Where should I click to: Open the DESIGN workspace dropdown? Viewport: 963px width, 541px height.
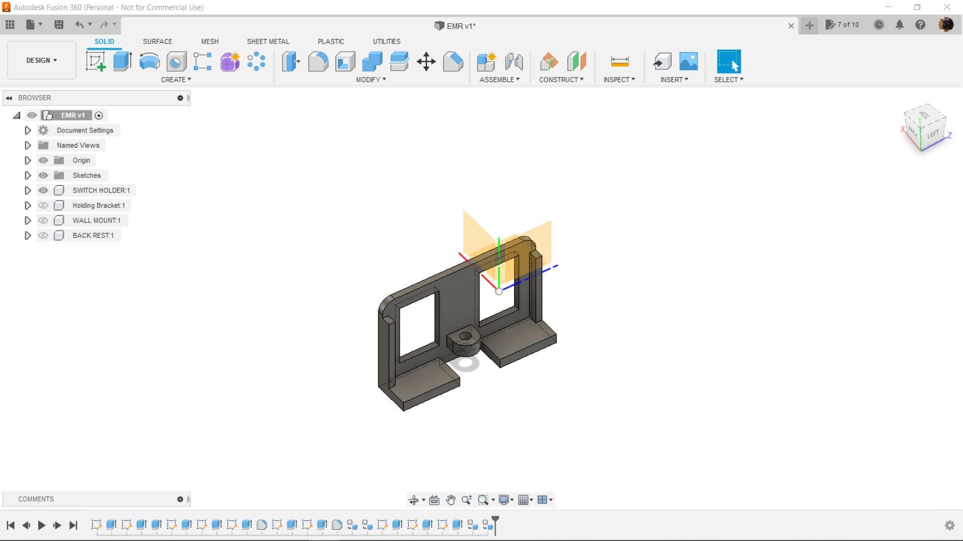point(42,60)
